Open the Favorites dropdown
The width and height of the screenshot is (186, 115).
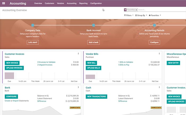(155, 15)
